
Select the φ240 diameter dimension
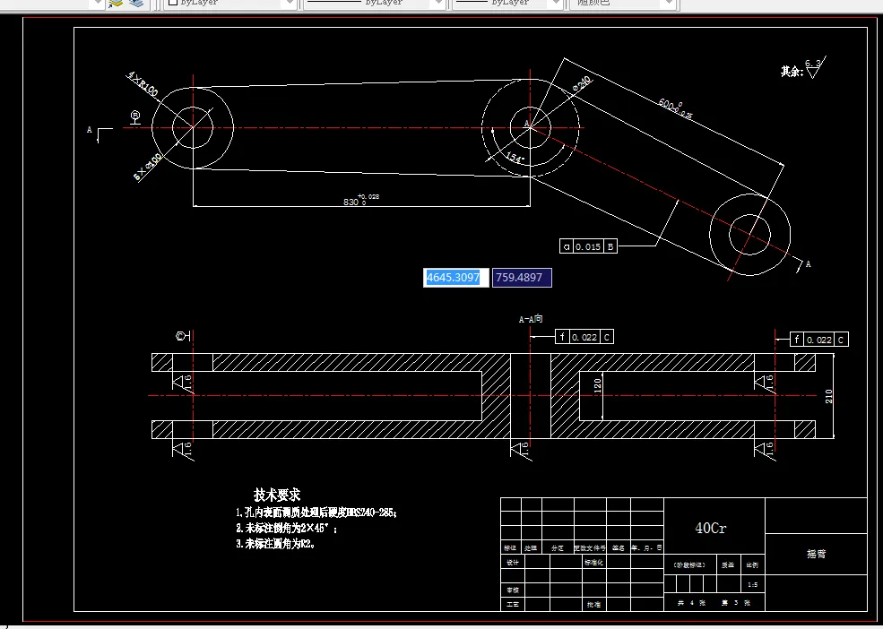pos(583,83)
